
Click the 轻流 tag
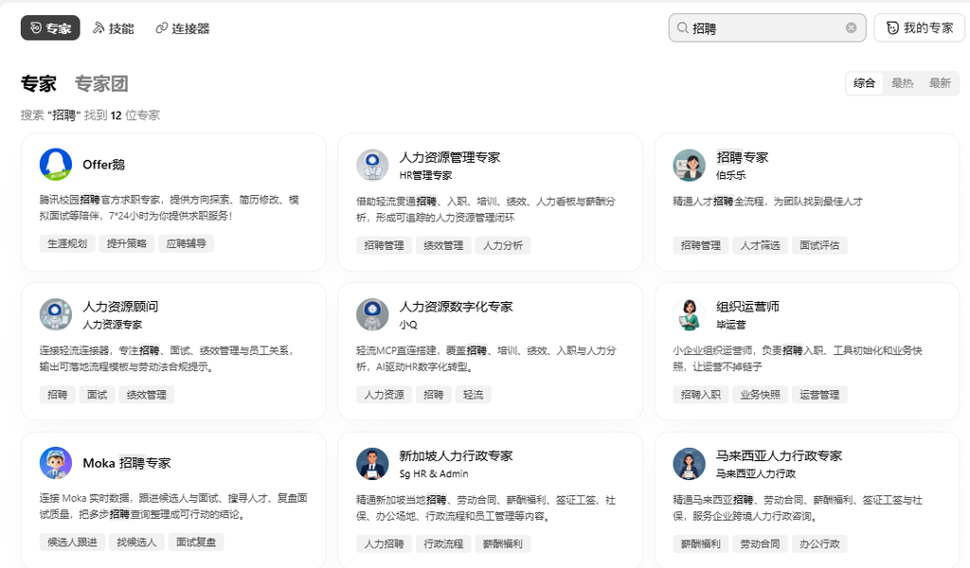point(474,395)
